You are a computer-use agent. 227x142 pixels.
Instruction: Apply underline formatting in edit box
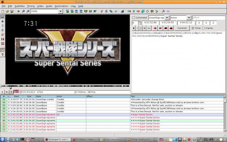coord(141,28)
